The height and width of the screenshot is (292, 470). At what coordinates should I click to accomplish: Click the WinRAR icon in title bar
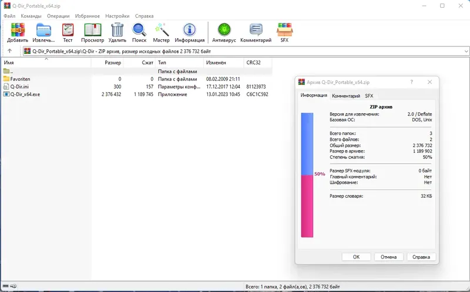[7, 6]
